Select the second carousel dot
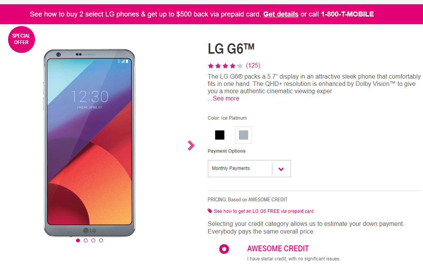This screenshot has width=423, height=265. [86, 240]
